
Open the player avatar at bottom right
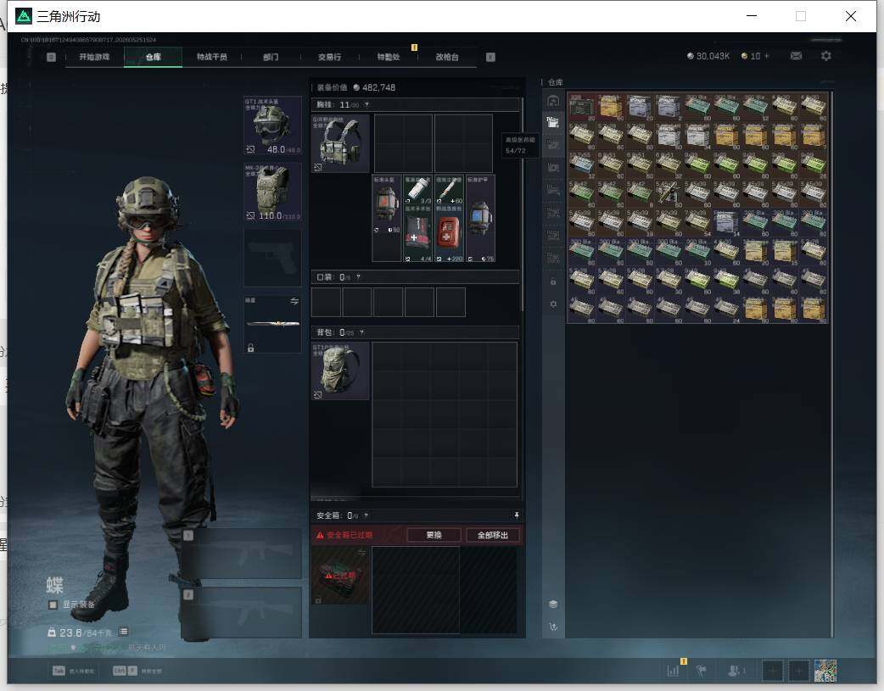[825, 671]
